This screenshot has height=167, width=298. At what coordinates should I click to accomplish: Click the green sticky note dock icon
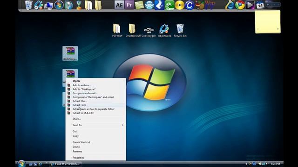139,5
